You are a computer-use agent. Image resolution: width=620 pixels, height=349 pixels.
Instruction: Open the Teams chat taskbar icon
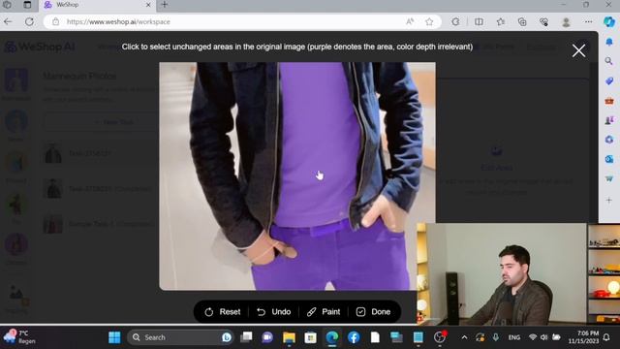click(267, 337)
